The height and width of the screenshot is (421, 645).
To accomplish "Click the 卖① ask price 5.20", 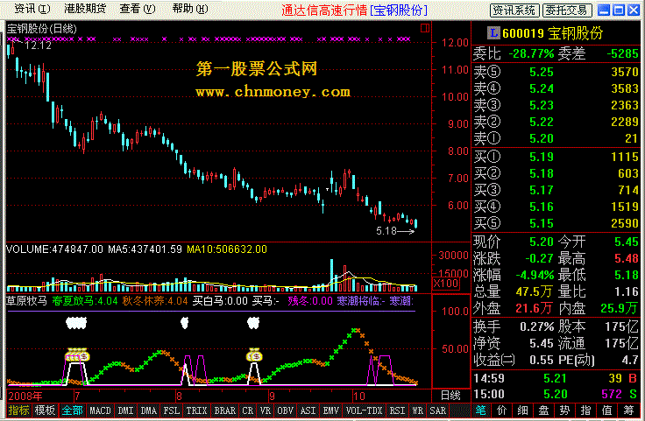I will [542, 138].
